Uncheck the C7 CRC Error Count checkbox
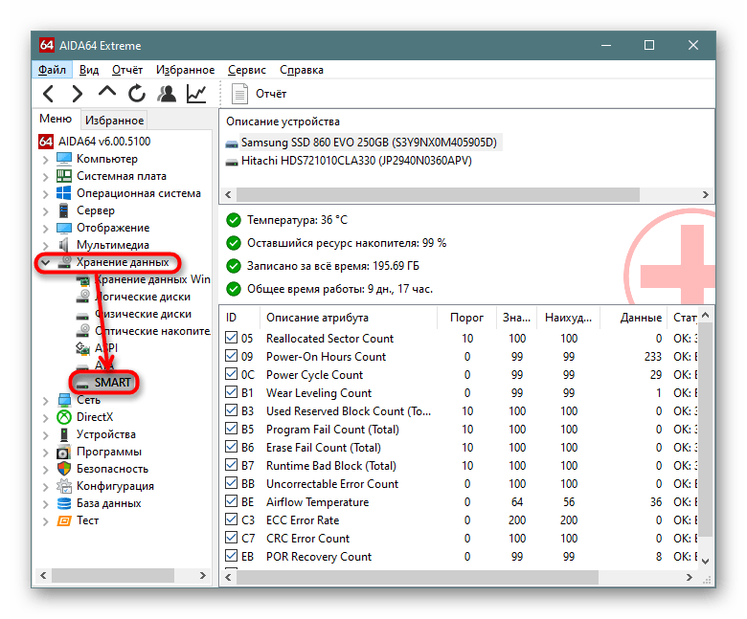The height and width of the screenshot is (619, 747). coord(231,538)
